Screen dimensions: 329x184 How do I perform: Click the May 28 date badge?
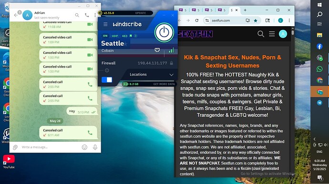[55, 121]
